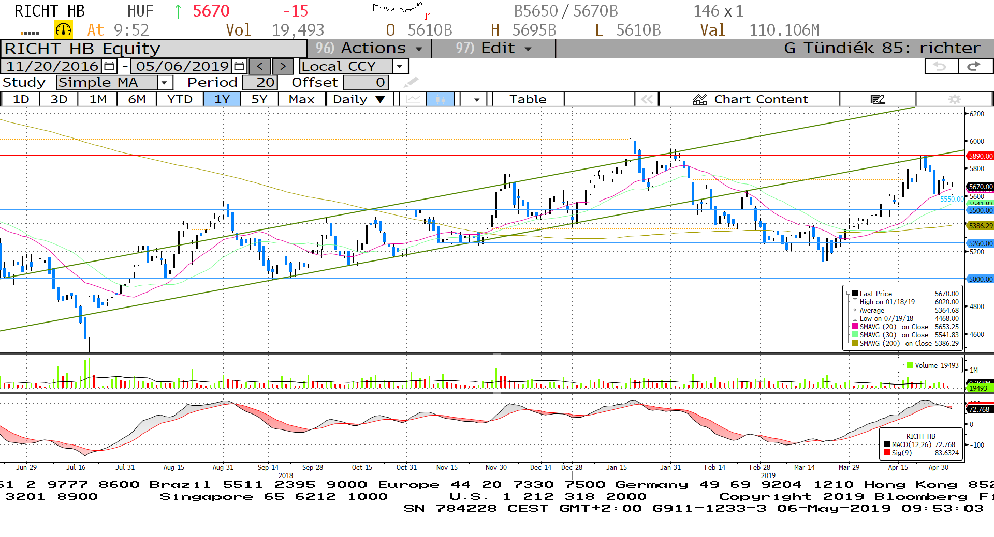Click the High marker icon in legend

tap(855, 302)
